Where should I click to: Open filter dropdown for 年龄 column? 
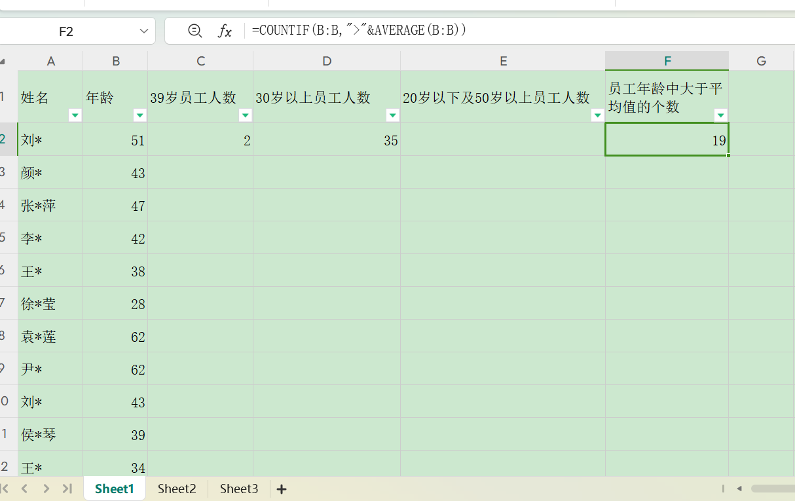pos(139,115)
